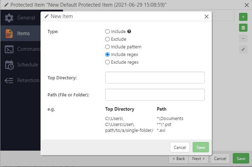Go to the Next wizard page
The height and width of the screenshot is (167, 252).
click(x=199, y=158)
